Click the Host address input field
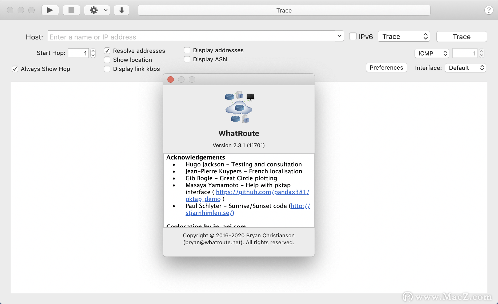This screenshot has width=498, height=304. click(191, 36)
